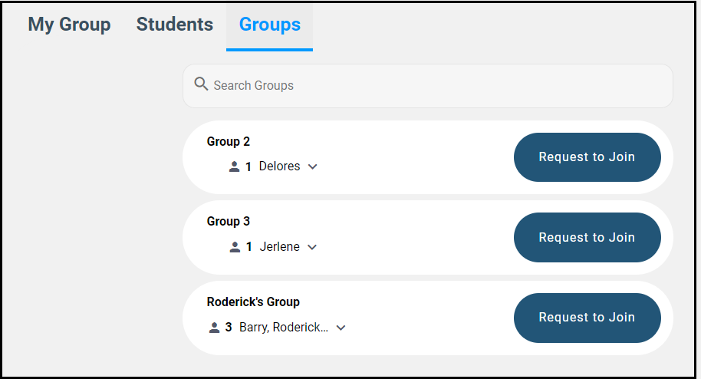This screenshot has width=701, height=379.
Task: Open the My Group tab
Action: click(x=69, y=25)
